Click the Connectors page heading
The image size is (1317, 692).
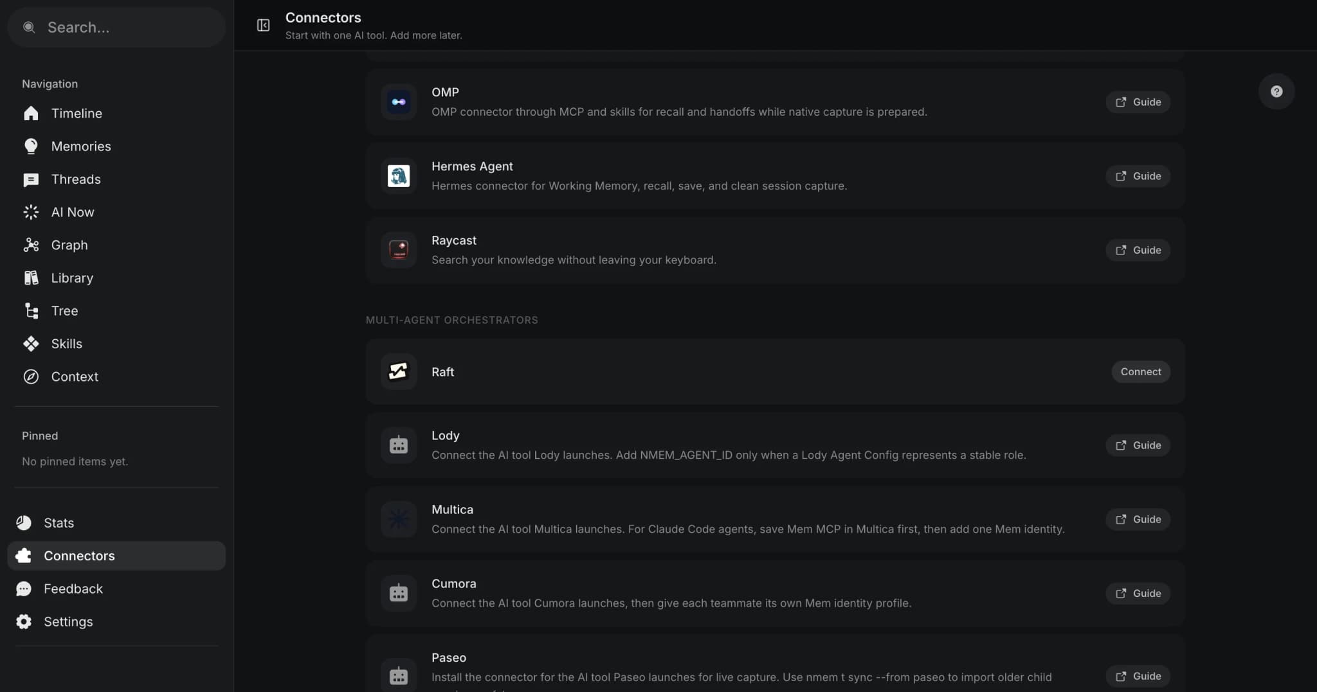pyautogui.click(x=323, y=17)
